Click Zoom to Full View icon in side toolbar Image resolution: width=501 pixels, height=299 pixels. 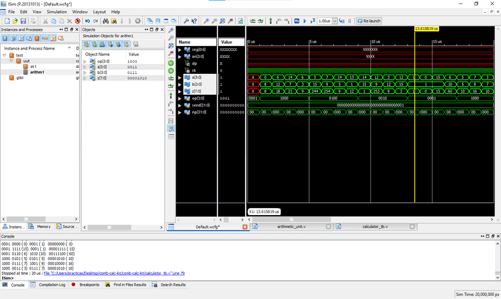171,45
